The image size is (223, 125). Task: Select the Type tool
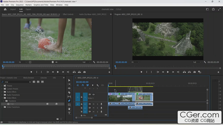[69, 113]
